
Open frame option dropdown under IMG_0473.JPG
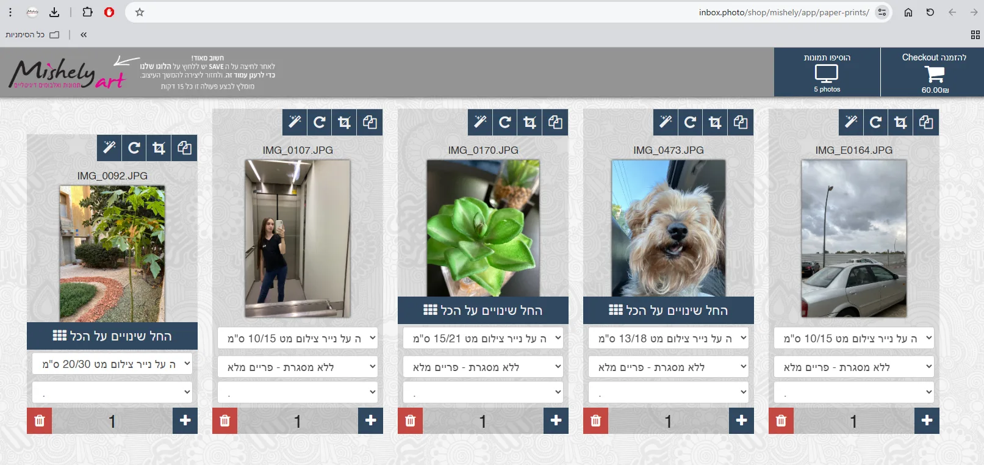pyautogui.click(x=668, y=367)
